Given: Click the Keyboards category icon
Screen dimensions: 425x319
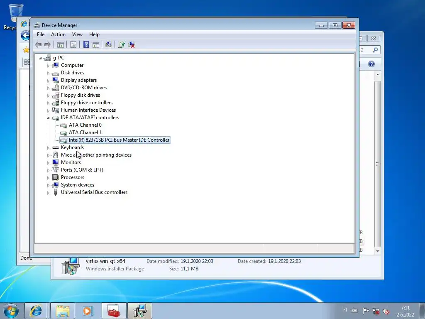Looking at the screenshot, I should click(x=55, y=147).
